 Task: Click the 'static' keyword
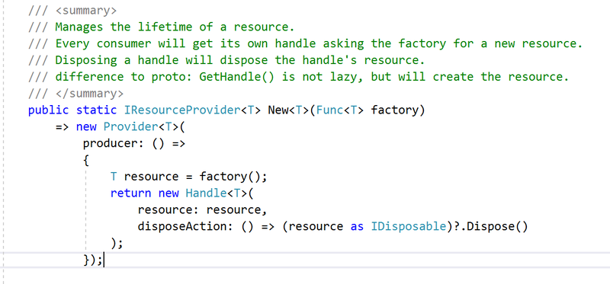coord(96,110)
